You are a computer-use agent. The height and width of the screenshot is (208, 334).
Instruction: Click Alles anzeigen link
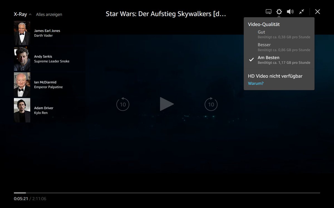tap(49, 14)
